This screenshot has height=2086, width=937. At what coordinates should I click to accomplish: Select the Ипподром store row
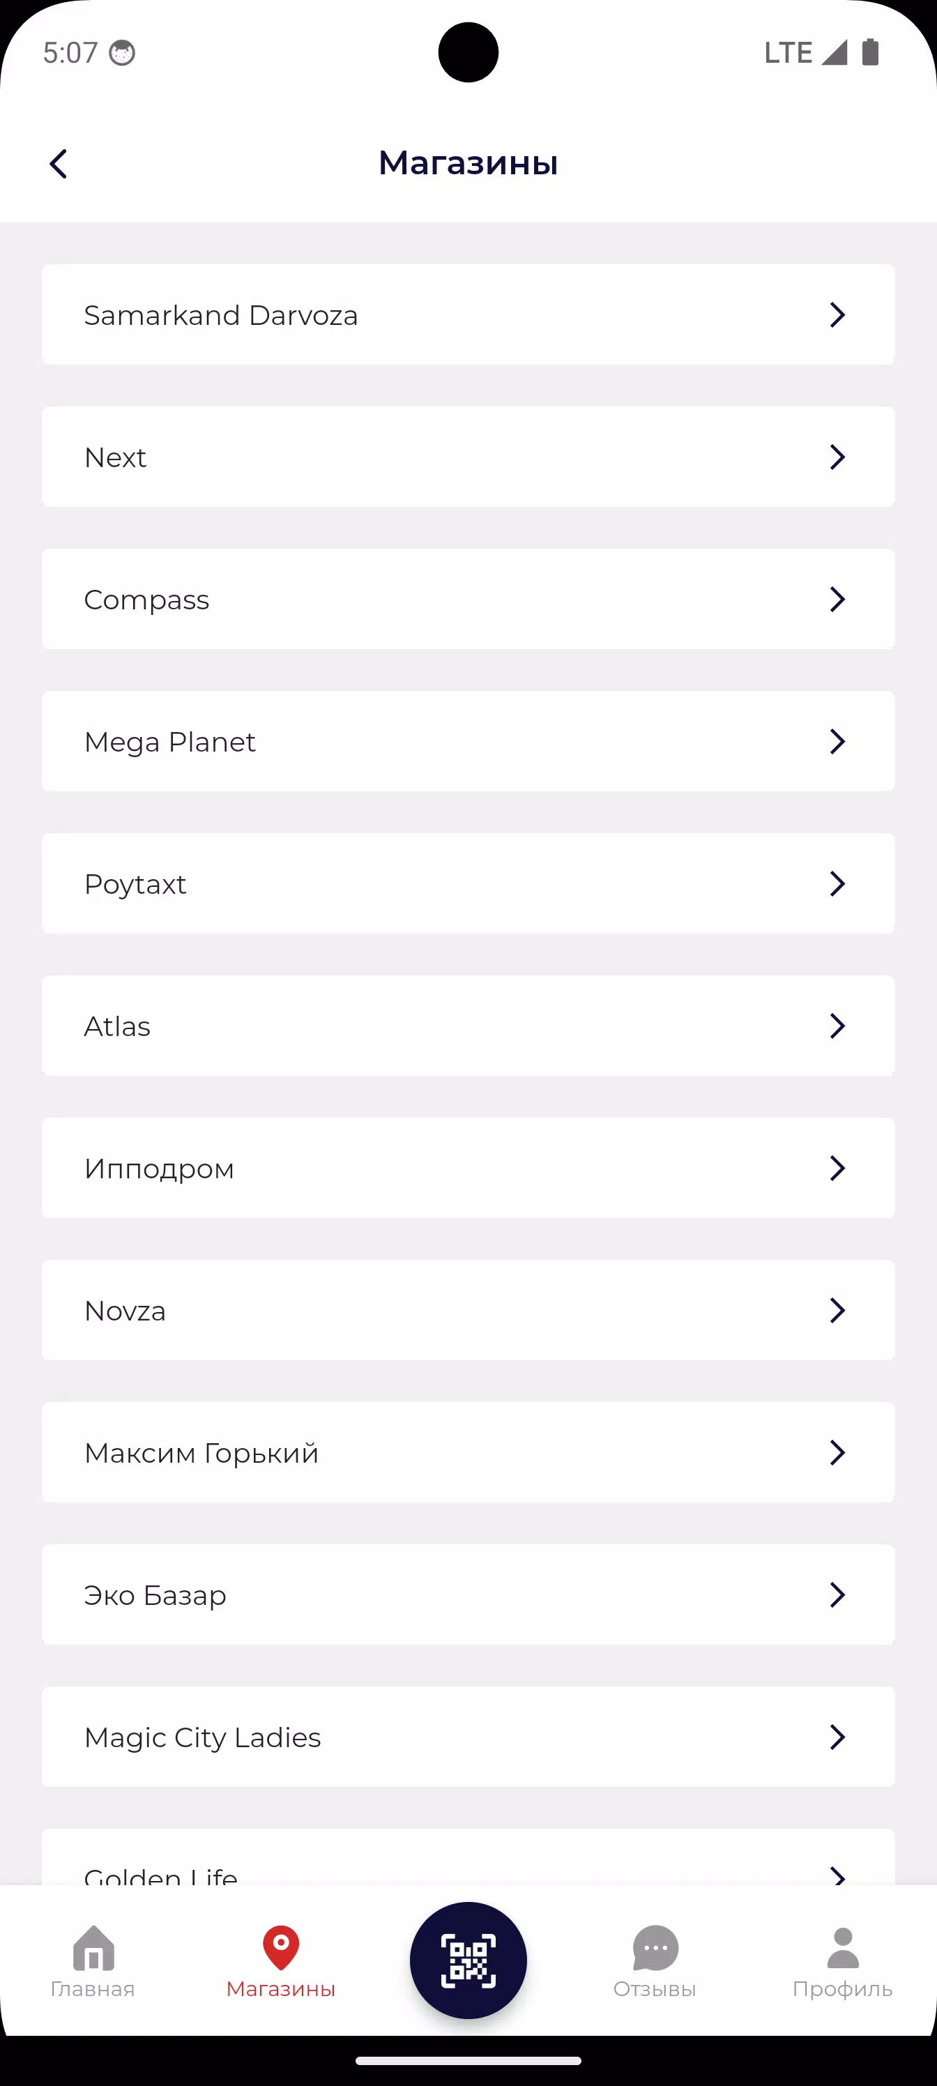(468, 1168)
